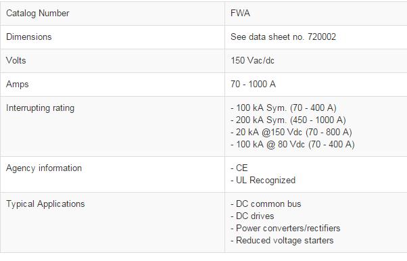Select the Reduced voltage starters entry
Image resolution: width=407 pixels, height=261 pixels.
(x=282, y=241)
